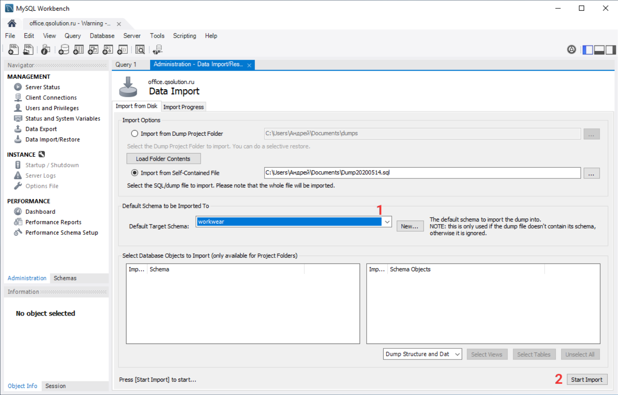Click Load Folder Contents button
The width and height of the screenshot is (618, 395).
tap(163, 158)
